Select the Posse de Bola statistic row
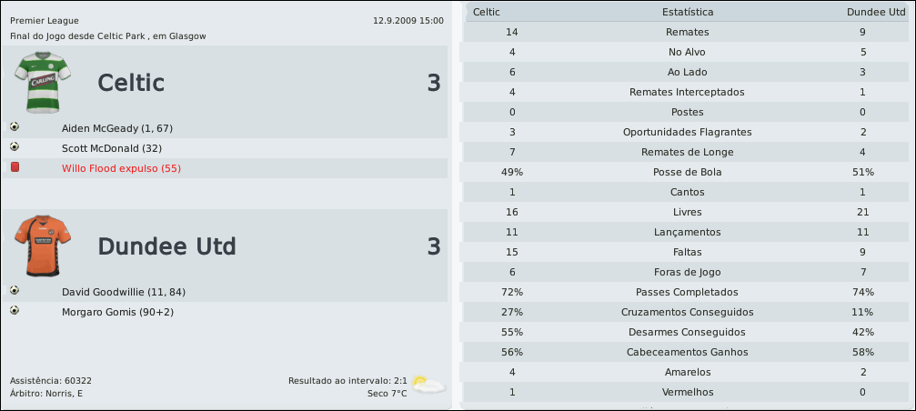916x411 pixels. coord(688,172)
